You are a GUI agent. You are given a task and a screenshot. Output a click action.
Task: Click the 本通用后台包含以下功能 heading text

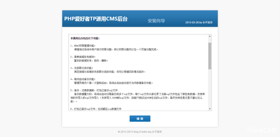[x=85, y=38]
